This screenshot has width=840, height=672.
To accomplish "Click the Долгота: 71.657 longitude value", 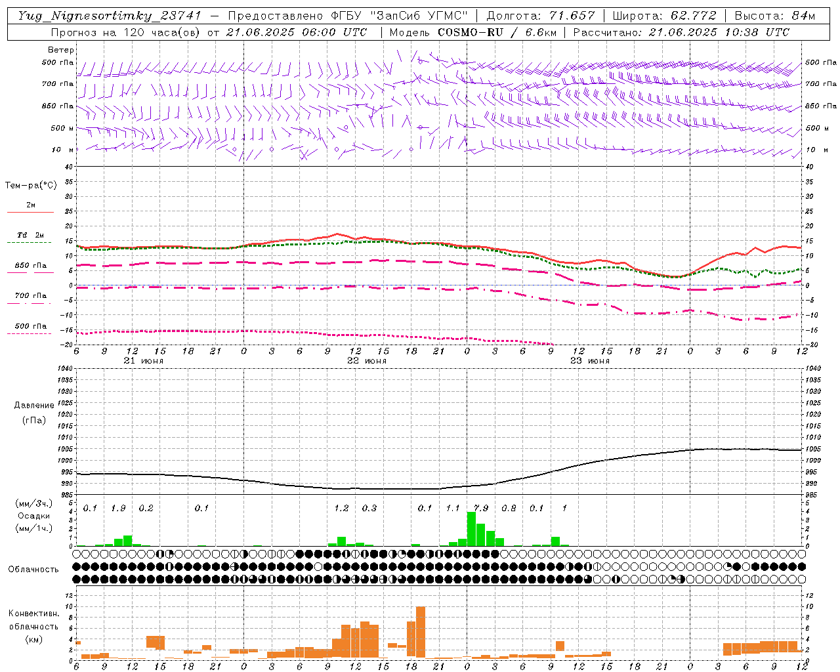I will click(541, 16).
